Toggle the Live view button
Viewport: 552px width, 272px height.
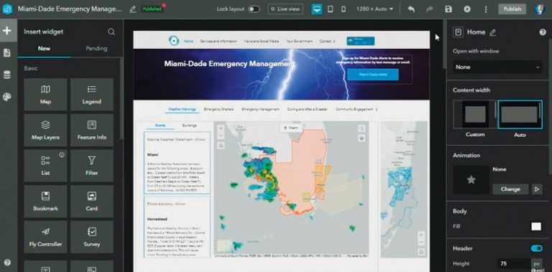(x=285, y=9)
